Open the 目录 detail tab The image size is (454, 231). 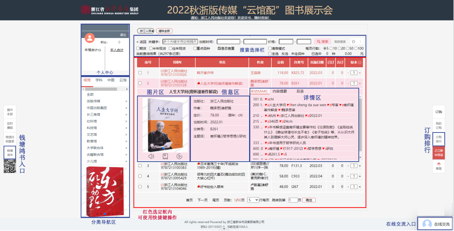point(300,91)
